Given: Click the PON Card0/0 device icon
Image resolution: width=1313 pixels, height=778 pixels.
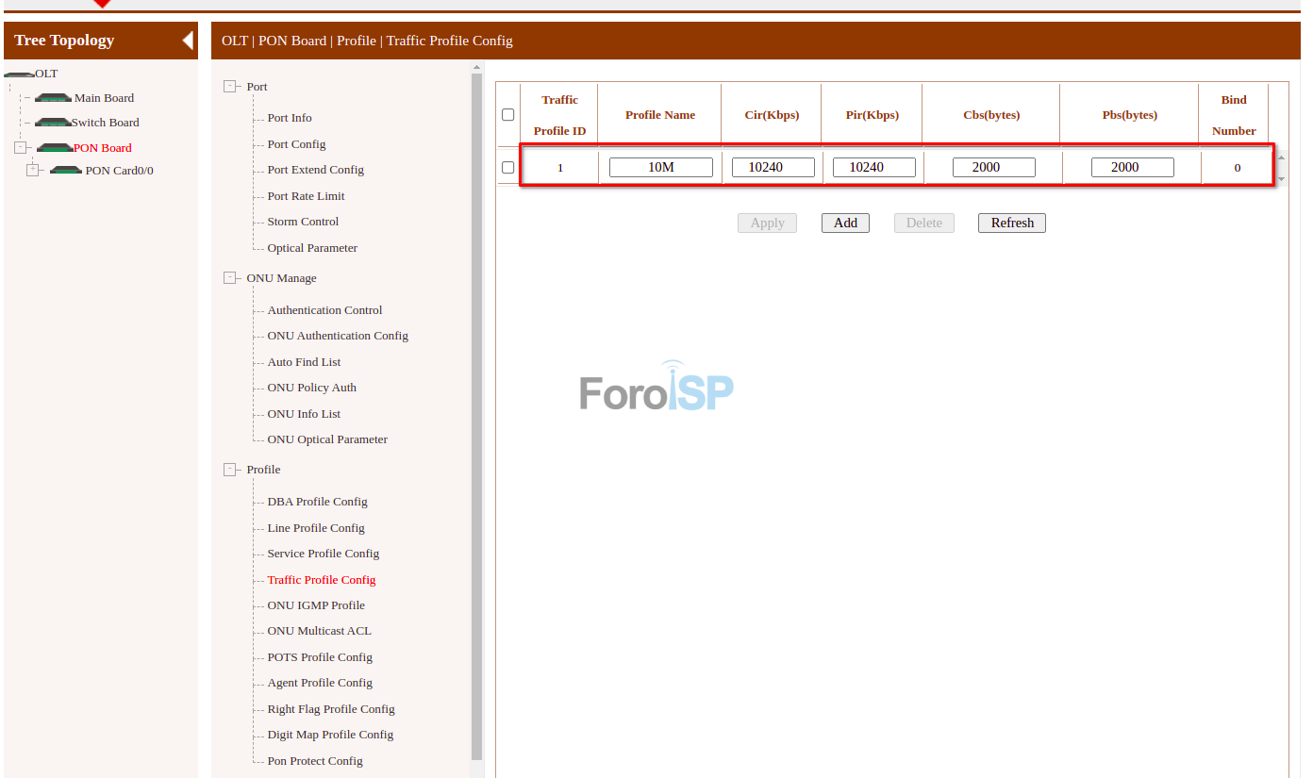Looking at the screenshot, I should point(66,171).
